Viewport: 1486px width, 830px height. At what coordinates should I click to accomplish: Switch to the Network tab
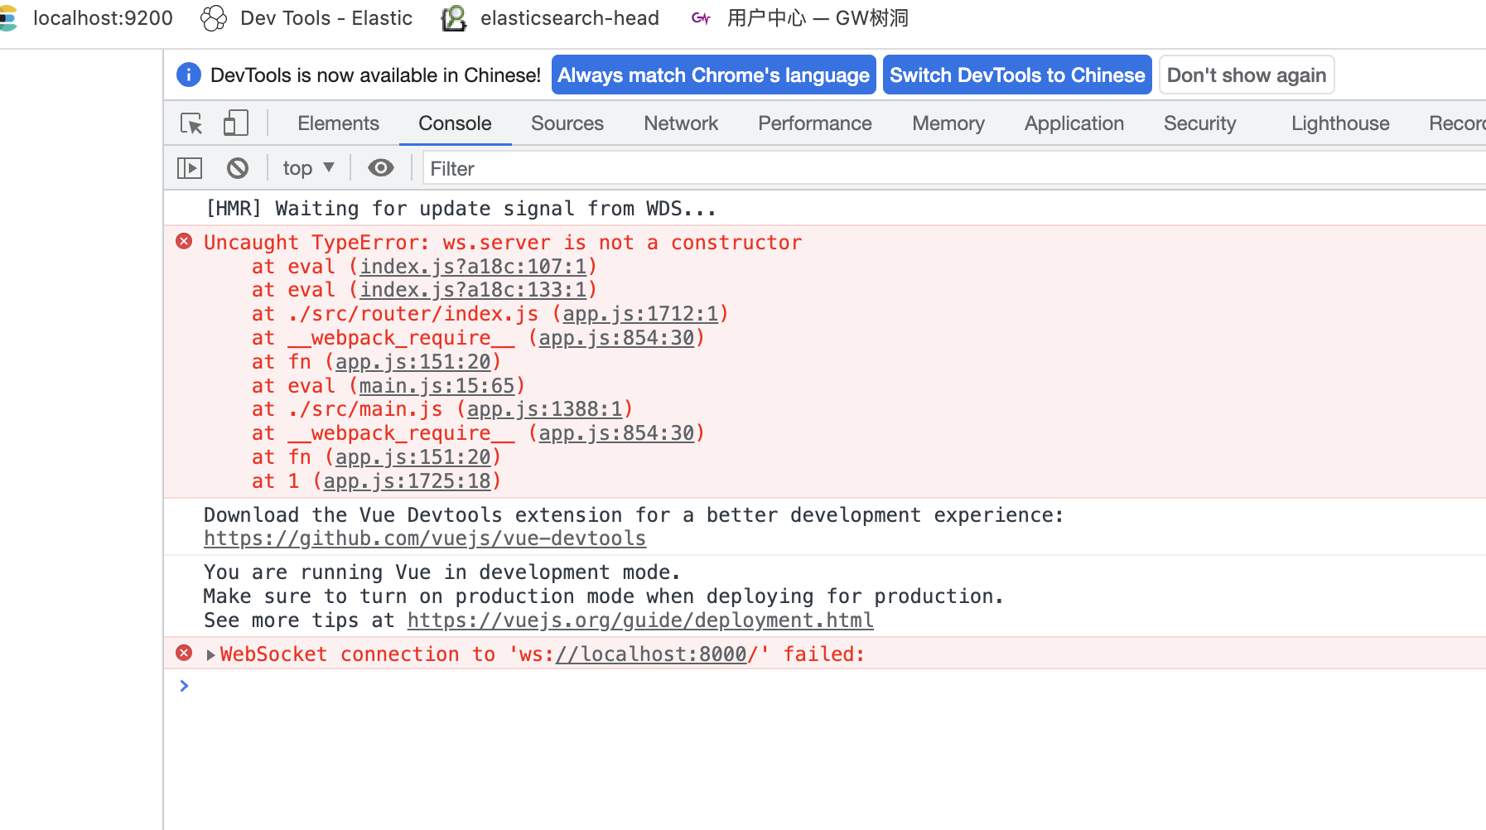pos(680,123)
